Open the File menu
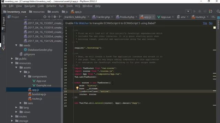The image size is (220, 123). (4, 6)
